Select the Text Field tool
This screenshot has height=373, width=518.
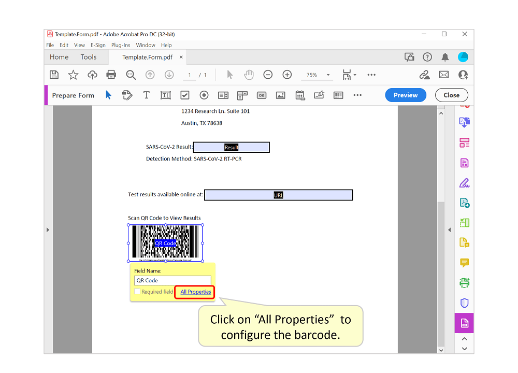pyautogui.click(x=165, y=95)
